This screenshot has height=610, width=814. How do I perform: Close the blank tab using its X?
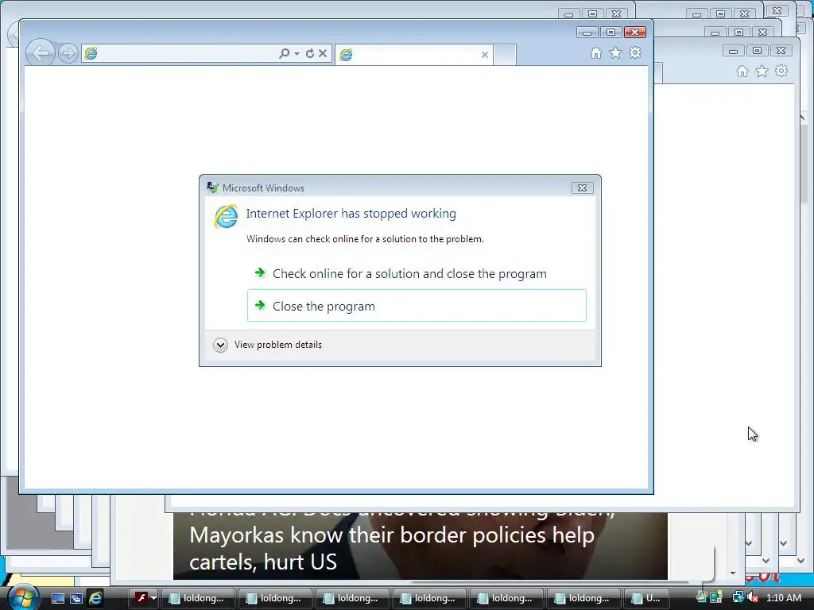pyautogui.click(x=484, y=55)
